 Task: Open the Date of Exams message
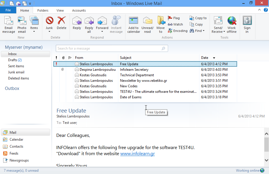tap(145, 97)
